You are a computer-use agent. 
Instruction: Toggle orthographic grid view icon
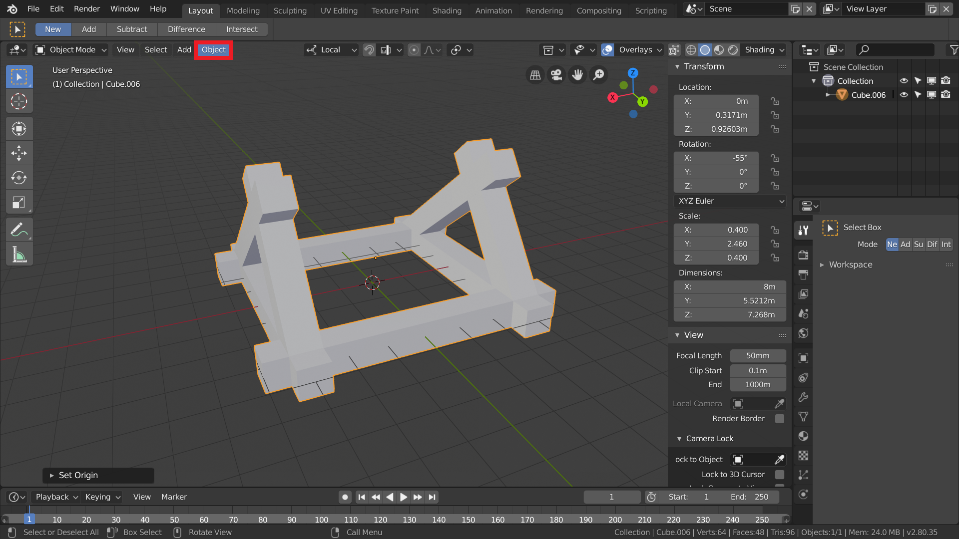point(535,75)
